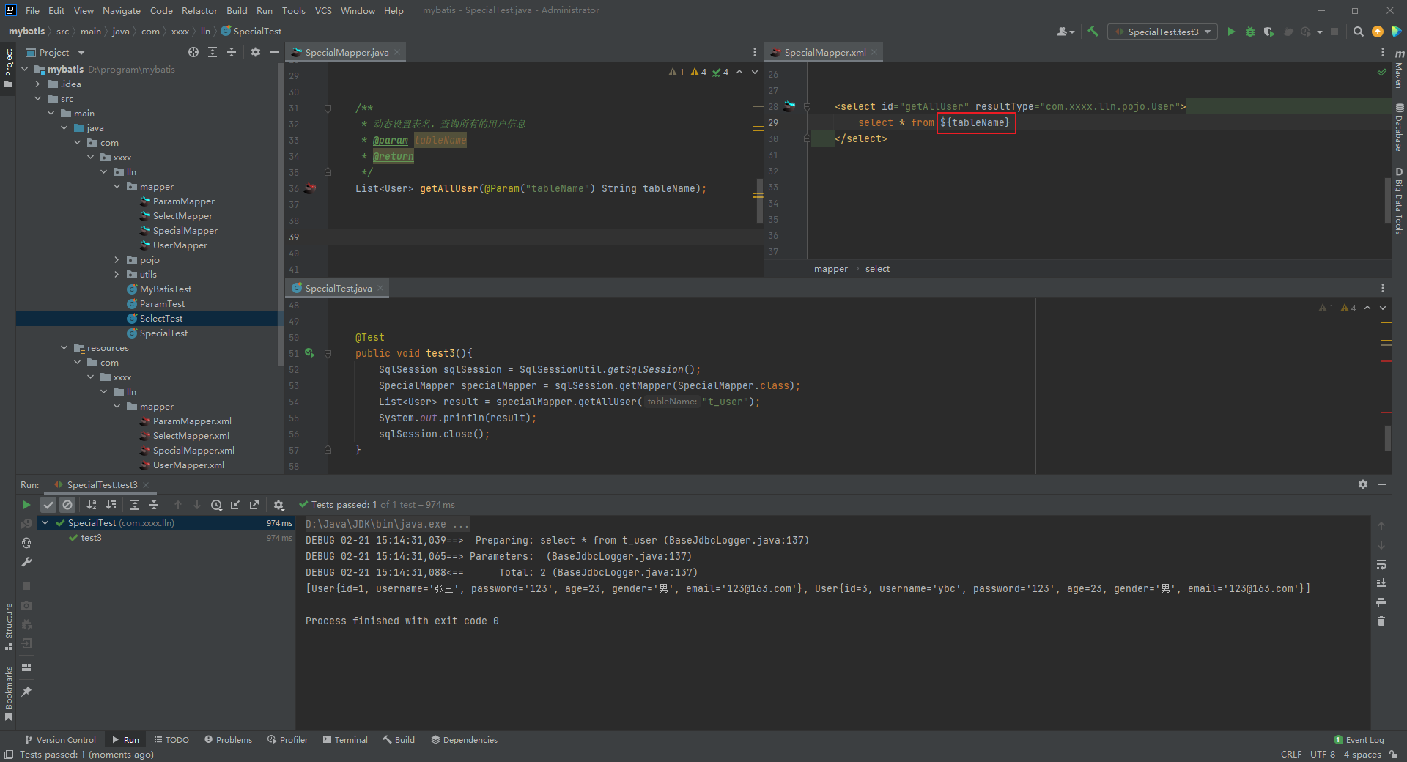Open SpecialMapper.xml in the project tree
Screen dimensions: 1407x762
193,451
